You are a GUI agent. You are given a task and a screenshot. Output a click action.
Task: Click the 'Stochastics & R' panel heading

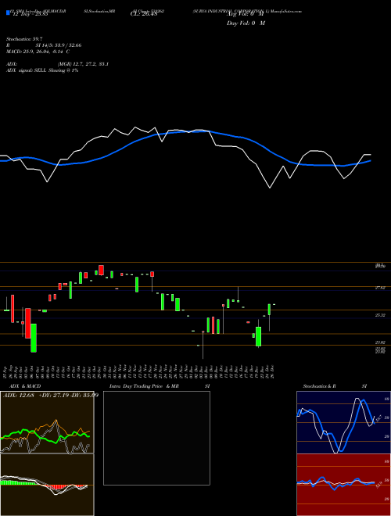320,386
